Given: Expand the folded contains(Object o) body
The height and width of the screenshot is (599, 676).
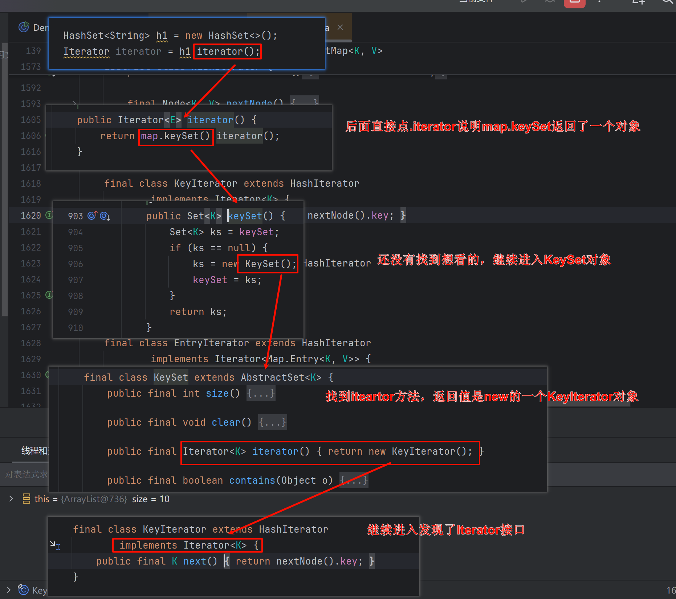Looking at the screenshot, I should (x=354, y=480).
